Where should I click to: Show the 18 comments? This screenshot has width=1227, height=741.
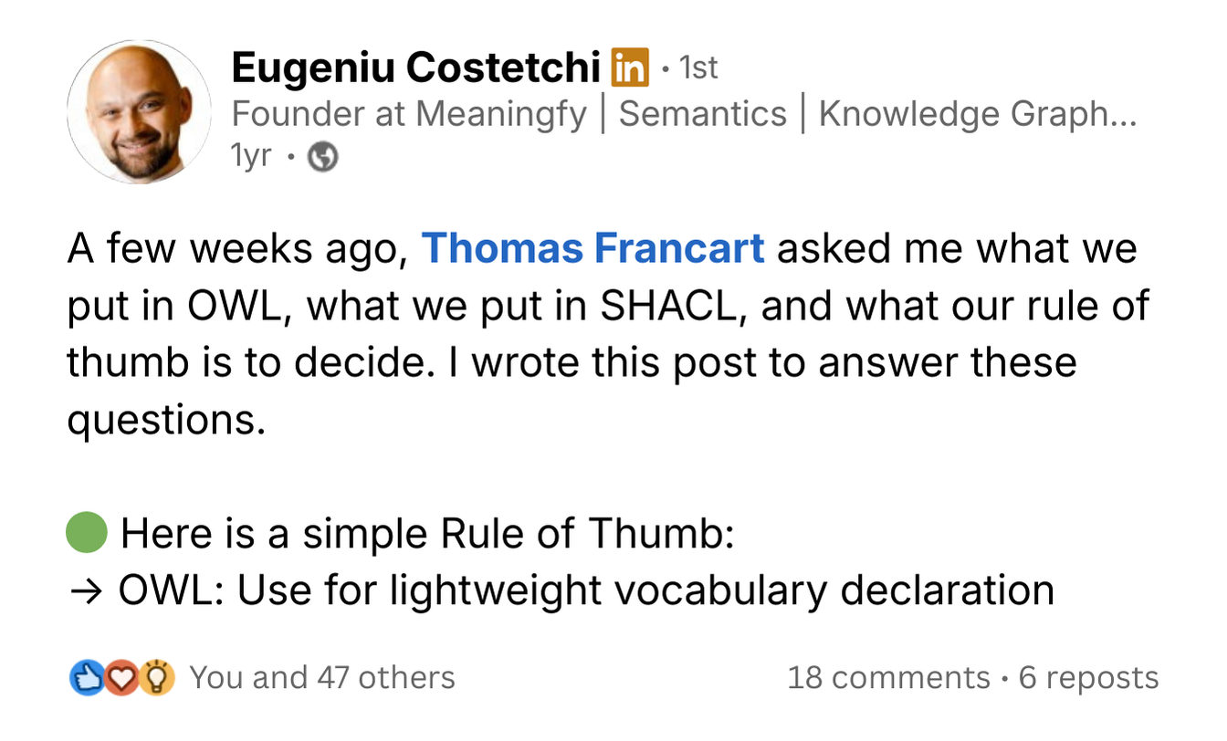pyautogui.click(x=888, y=678)
